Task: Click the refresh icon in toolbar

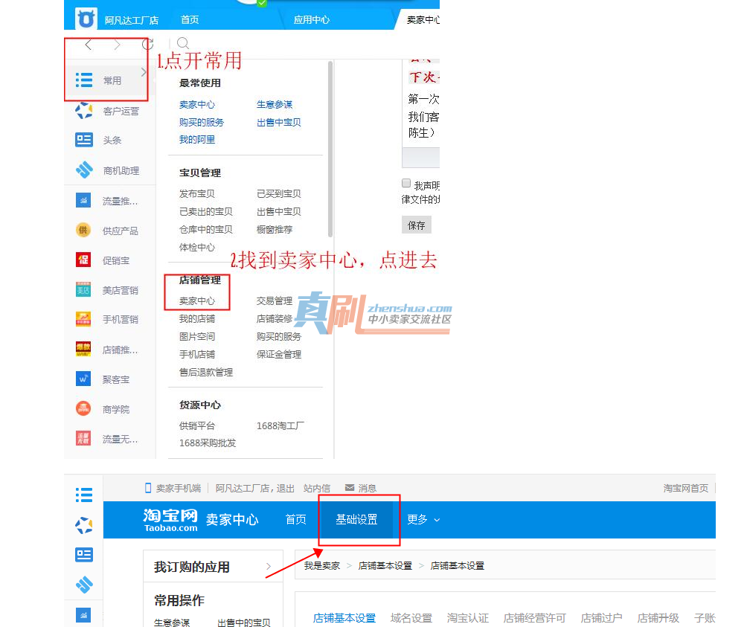Action: coord(147,45)
